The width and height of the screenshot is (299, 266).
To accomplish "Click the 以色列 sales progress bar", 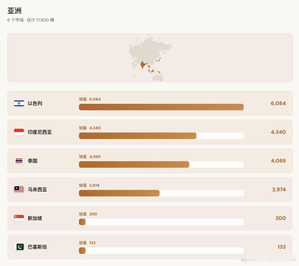I will pyautogui.click(x=161, y=107).
